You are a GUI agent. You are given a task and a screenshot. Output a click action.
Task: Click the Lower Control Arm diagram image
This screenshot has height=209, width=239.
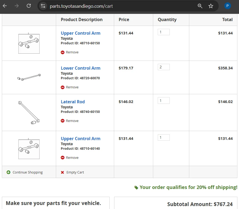click(x=29, y=77)
